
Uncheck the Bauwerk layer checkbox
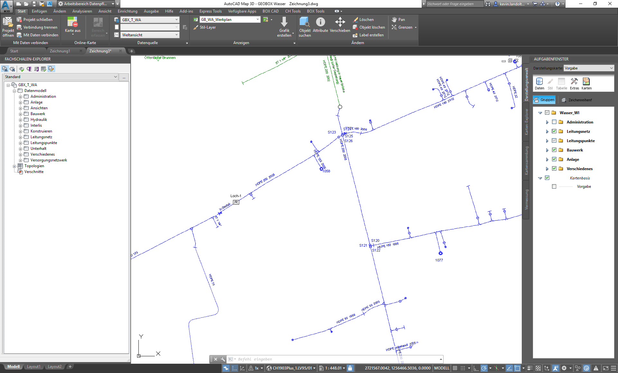click(x=554, y=150)
